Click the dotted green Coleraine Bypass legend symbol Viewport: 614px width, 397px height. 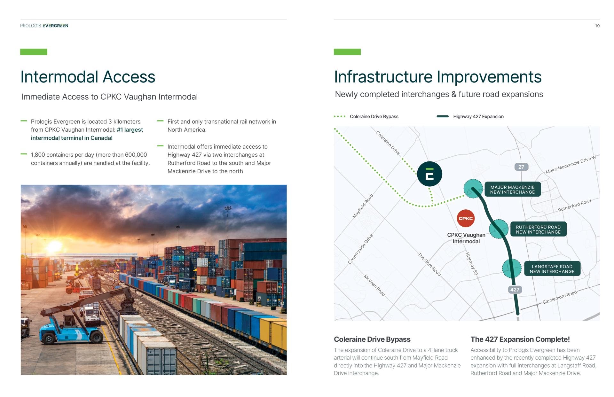coord(340,116)
